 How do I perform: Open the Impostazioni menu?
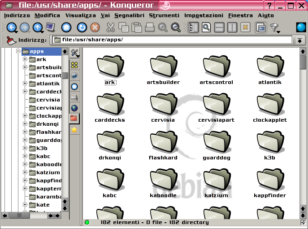pyautogui.click(x=204, y=15)
